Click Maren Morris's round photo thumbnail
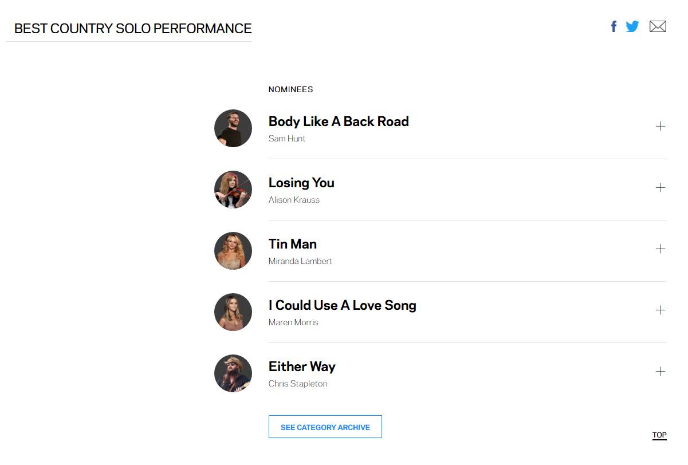Image resolution: width=688 pixels, height=465 pixels. tap(233, 312)
